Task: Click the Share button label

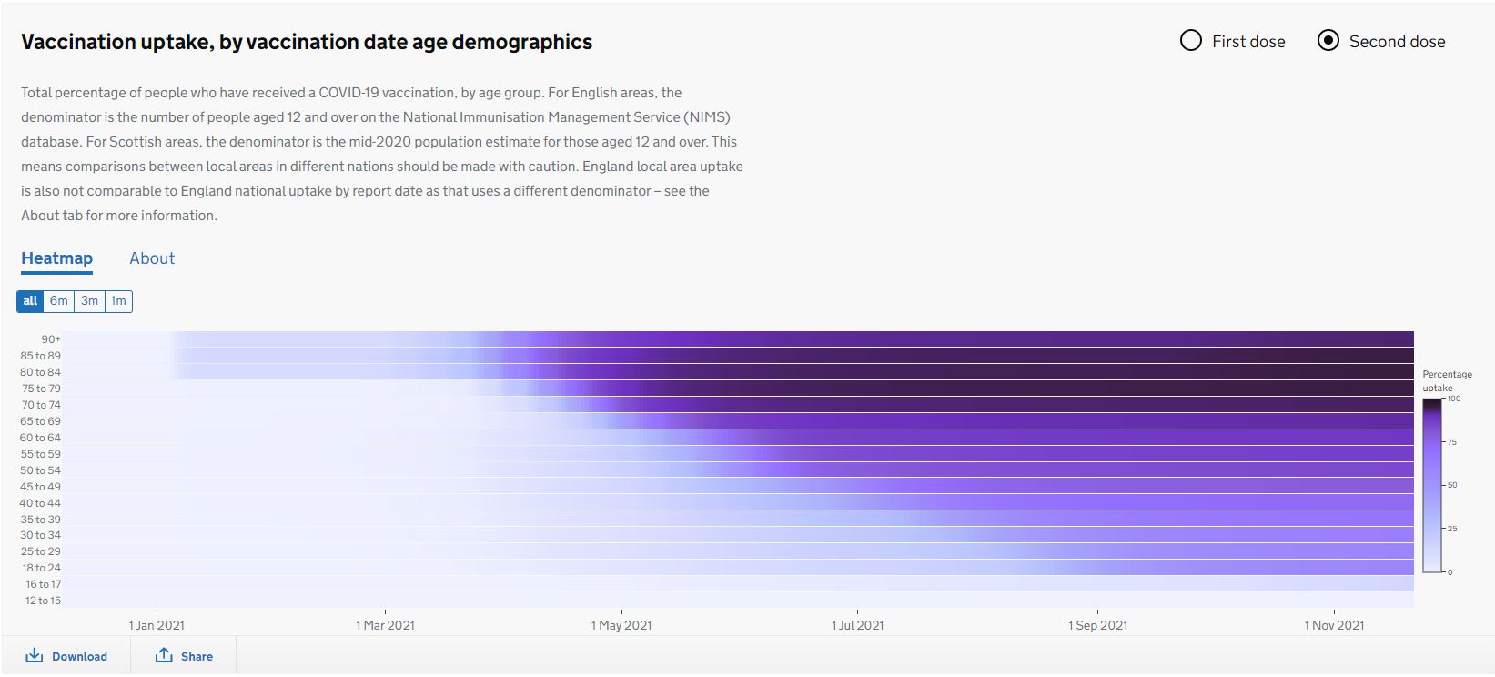Action: [x=197, y=657]
